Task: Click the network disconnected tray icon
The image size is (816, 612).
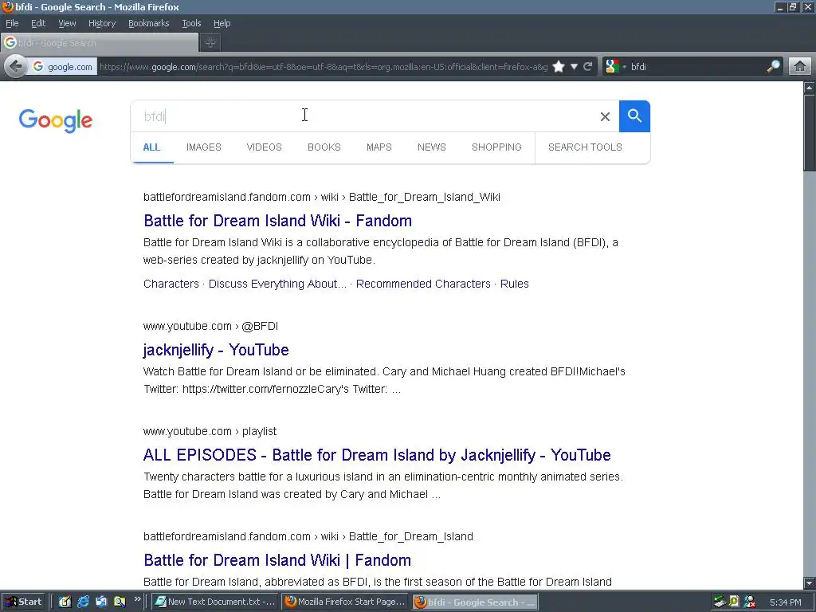Action: pyautogui.click(x=749, y=602)
